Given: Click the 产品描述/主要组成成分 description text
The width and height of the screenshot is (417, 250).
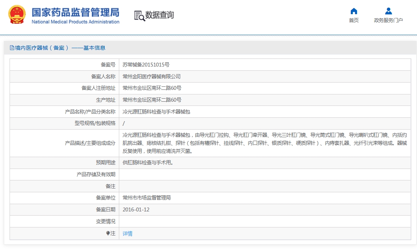Looking at the screenshot, I should [264, 143].
